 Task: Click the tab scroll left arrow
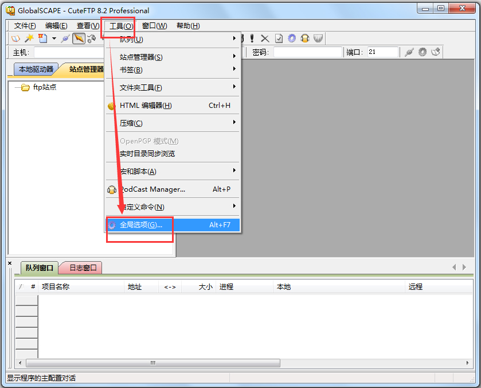click(454, 267)
